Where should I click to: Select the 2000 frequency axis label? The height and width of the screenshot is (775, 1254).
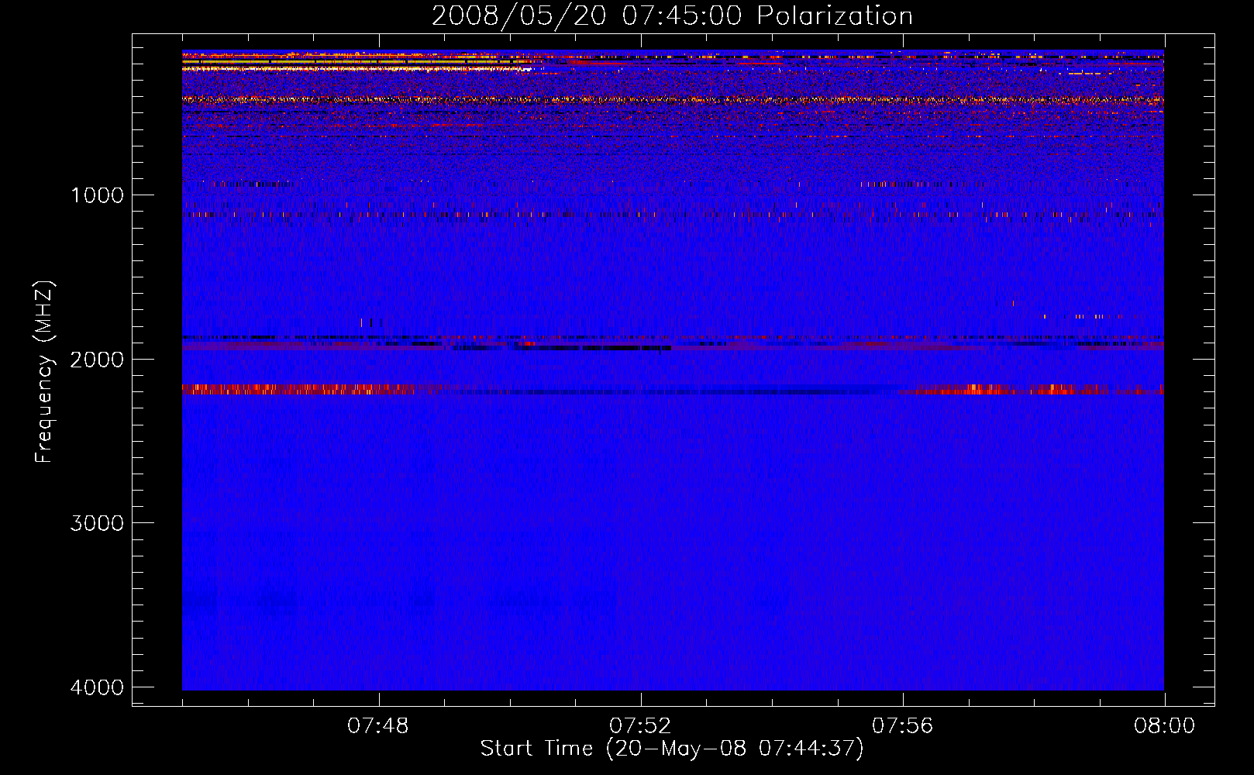click(97, 360)
